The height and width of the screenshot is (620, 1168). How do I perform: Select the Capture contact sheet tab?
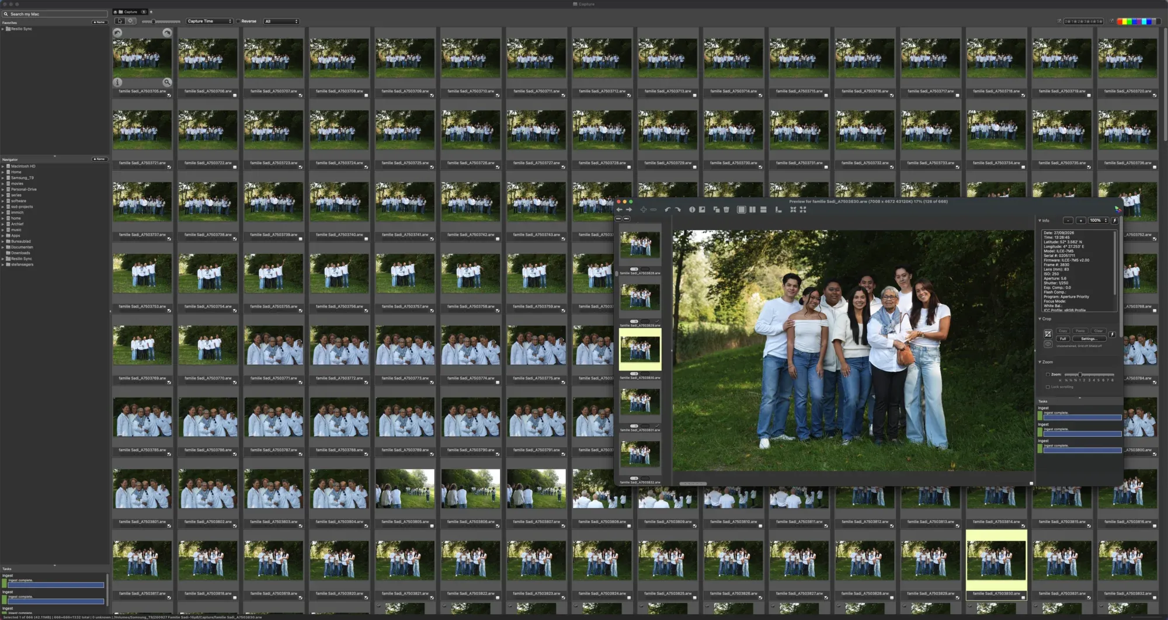click(x=130, y=12)
